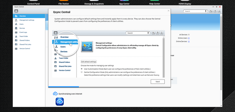The image size is (235, 112).
Task: Open the blue Qsync cloud app thumbnail
Action: pyautogui.click(x=60, y=101)
